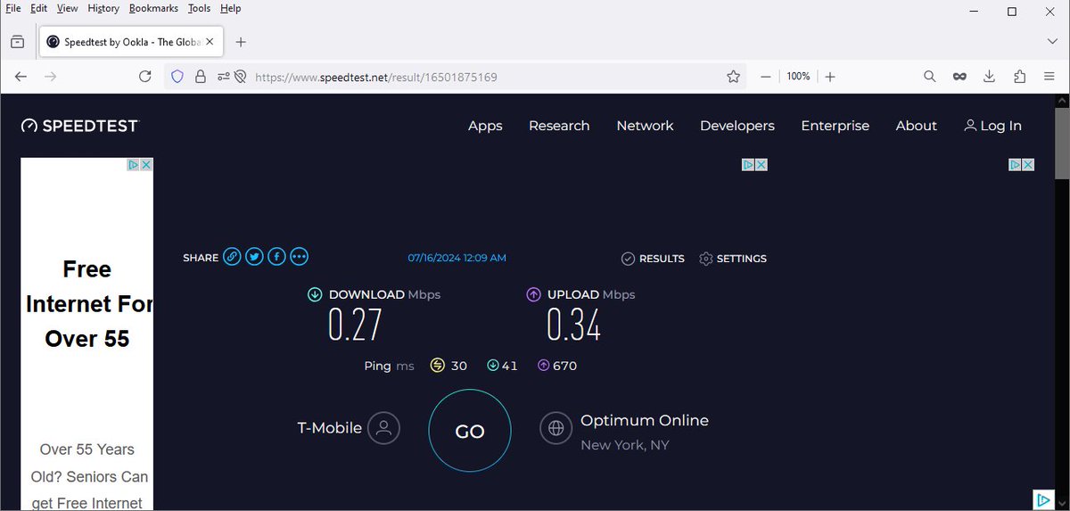
Task: Click the T-Mobile user profile icon
Action: point(384,428)
